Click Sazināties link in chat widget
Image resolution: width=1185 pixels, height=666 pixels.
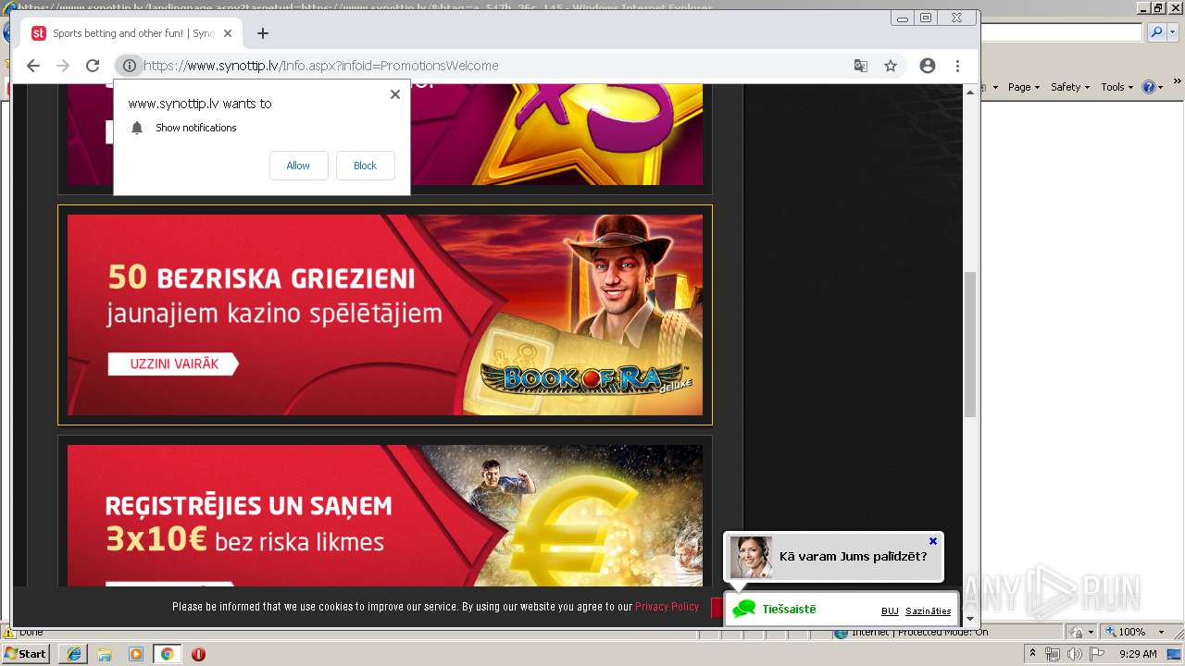929,611
